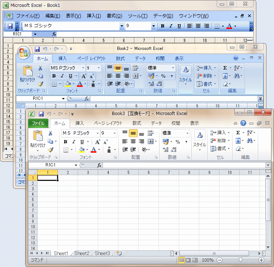Screen dimensions: 274x267
Task: Open font name dropdown in Book3 window
Action: click(97, 133)
